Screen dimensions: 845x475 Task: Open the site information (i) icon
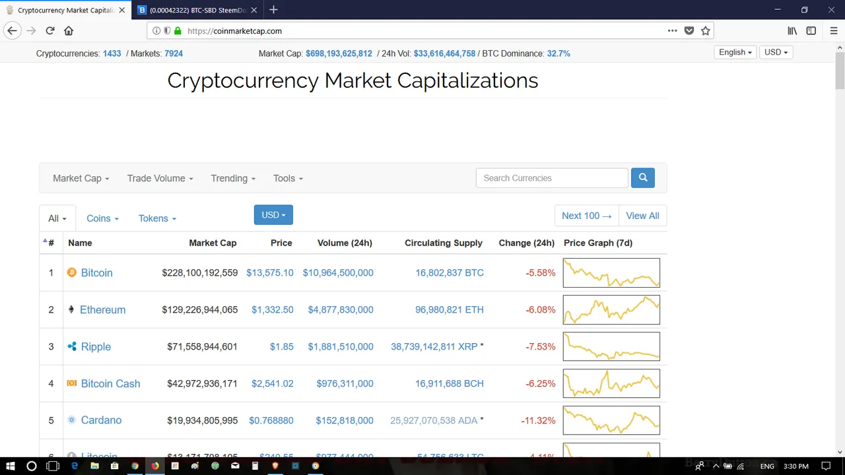click(x=156, y=30)
